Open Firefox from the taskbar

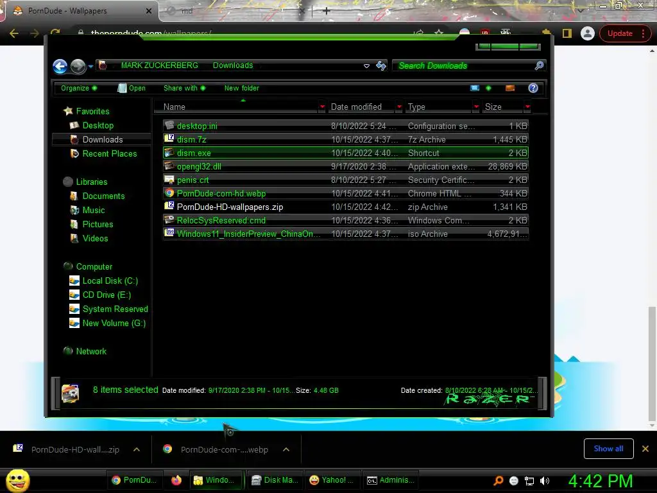click(176, 480)
